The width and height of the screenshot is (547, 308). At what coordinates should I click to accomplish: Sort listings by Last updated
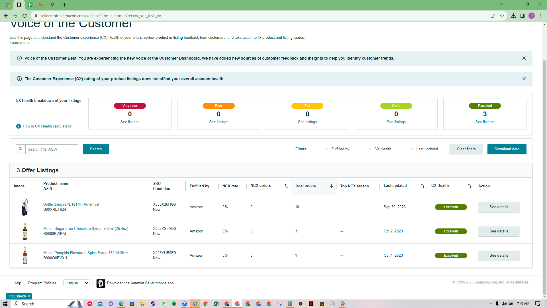click(423, 186)
